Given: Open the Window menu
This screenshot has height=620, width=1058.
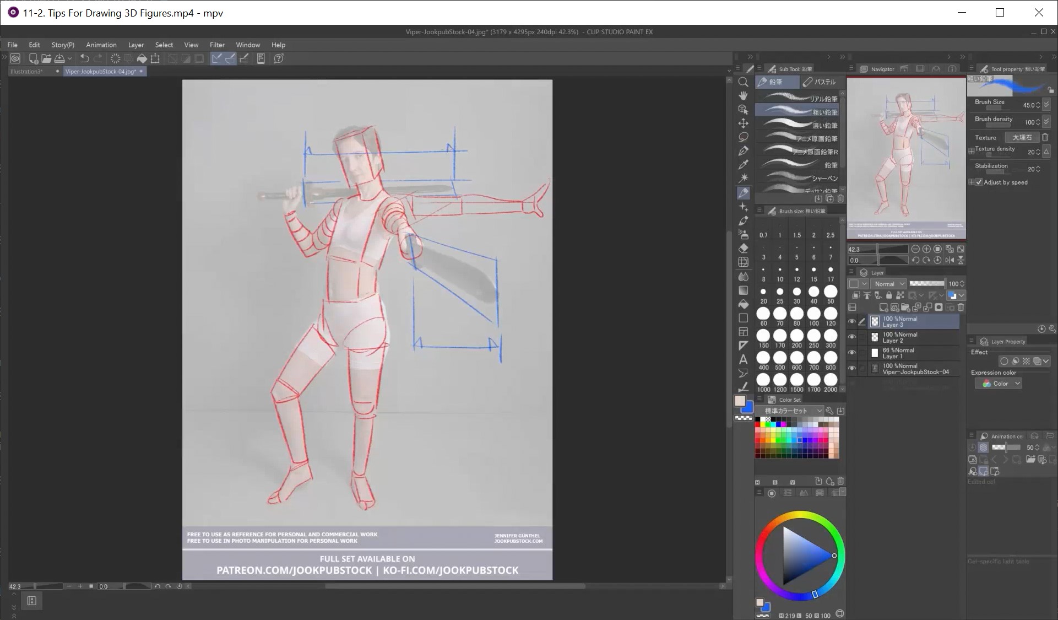Looking at the screenshot, I should [248, 45].
